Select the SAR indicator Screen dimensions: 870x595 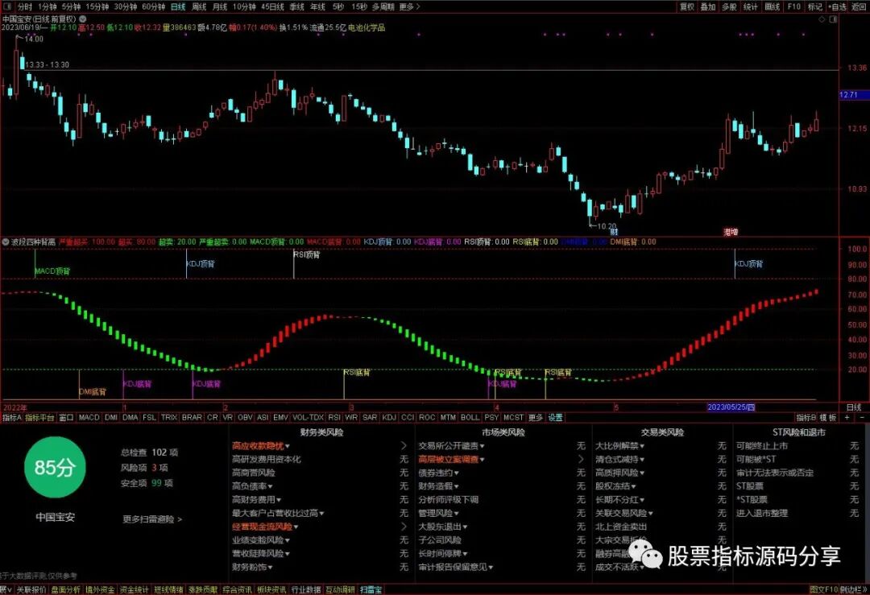[370, 418]
